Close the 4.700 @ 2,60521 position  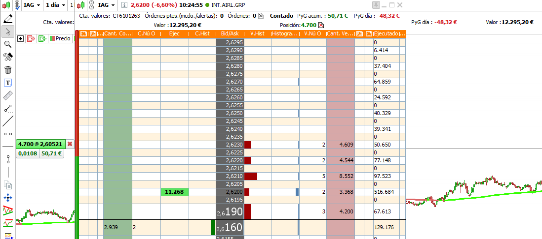pos(70,144)
